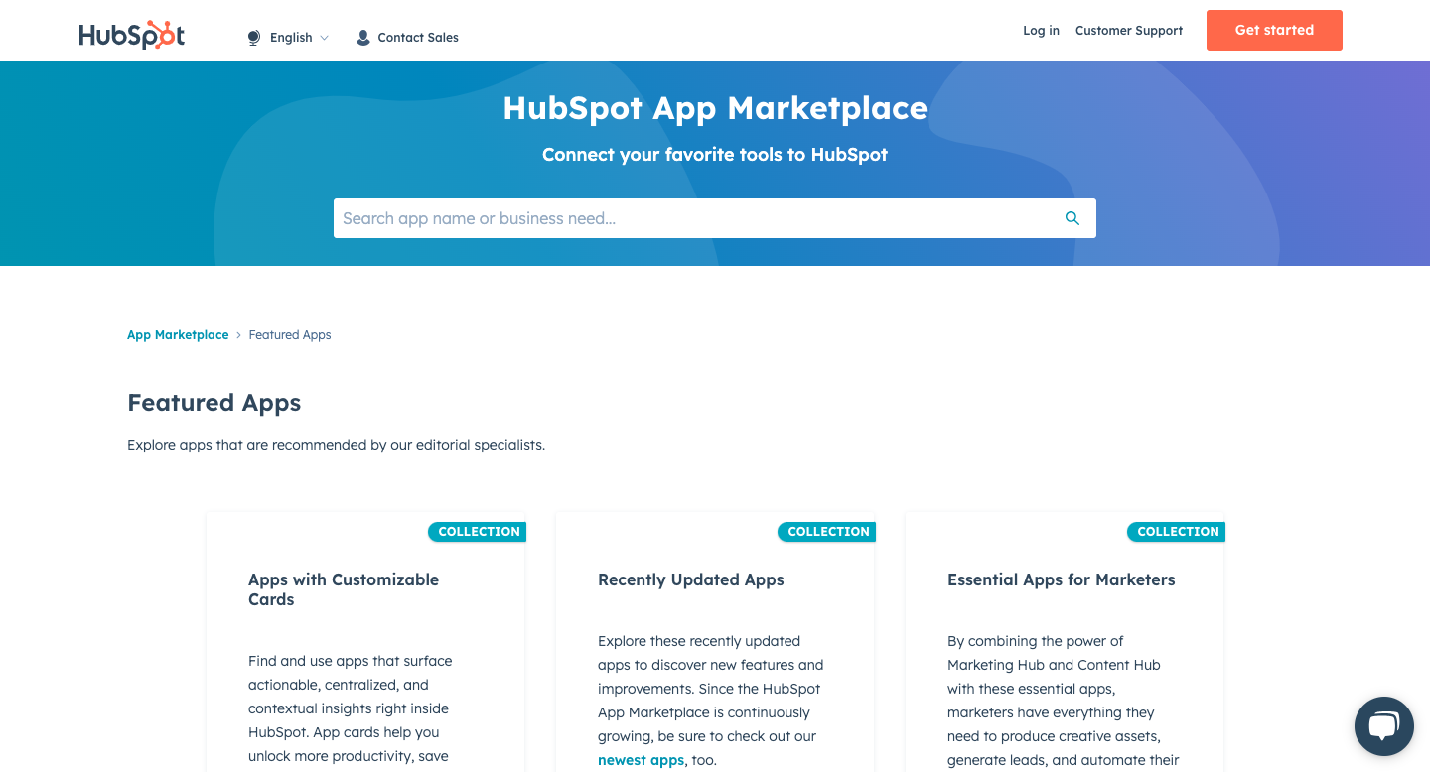1430x772 pixels.
Task: Click the HubSpot App Marketplace banner title
Action: tap(715, 108)
